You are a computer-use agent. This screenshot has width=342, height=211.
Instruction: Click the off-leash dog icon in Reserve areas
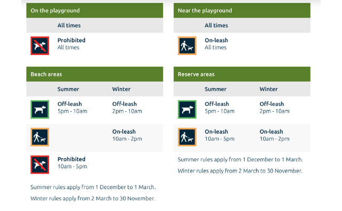pyautogui.click(x=187, y=109)
